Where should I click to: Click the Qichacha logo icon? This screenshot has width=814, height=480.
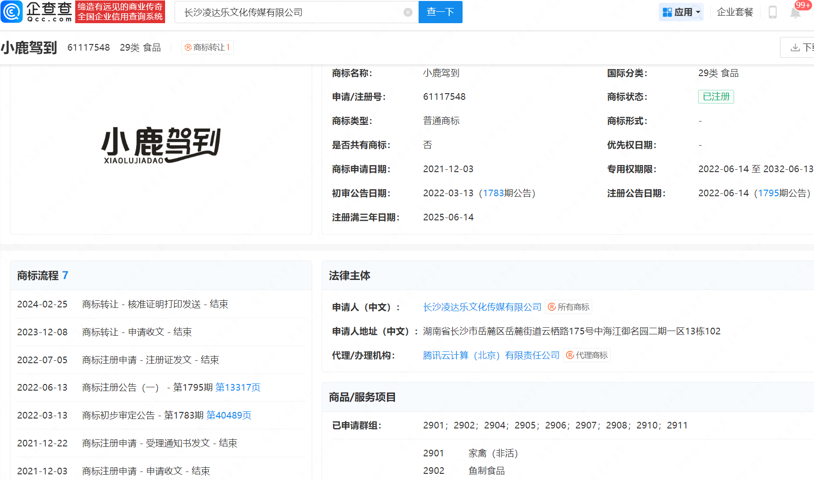[x=12, y=12]
